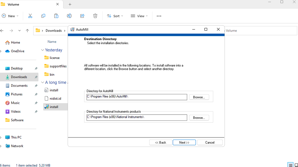The height and width of the screenshot is (167, 298).
Task: Click the National Instruments products path field
Action: pos(137,118)
